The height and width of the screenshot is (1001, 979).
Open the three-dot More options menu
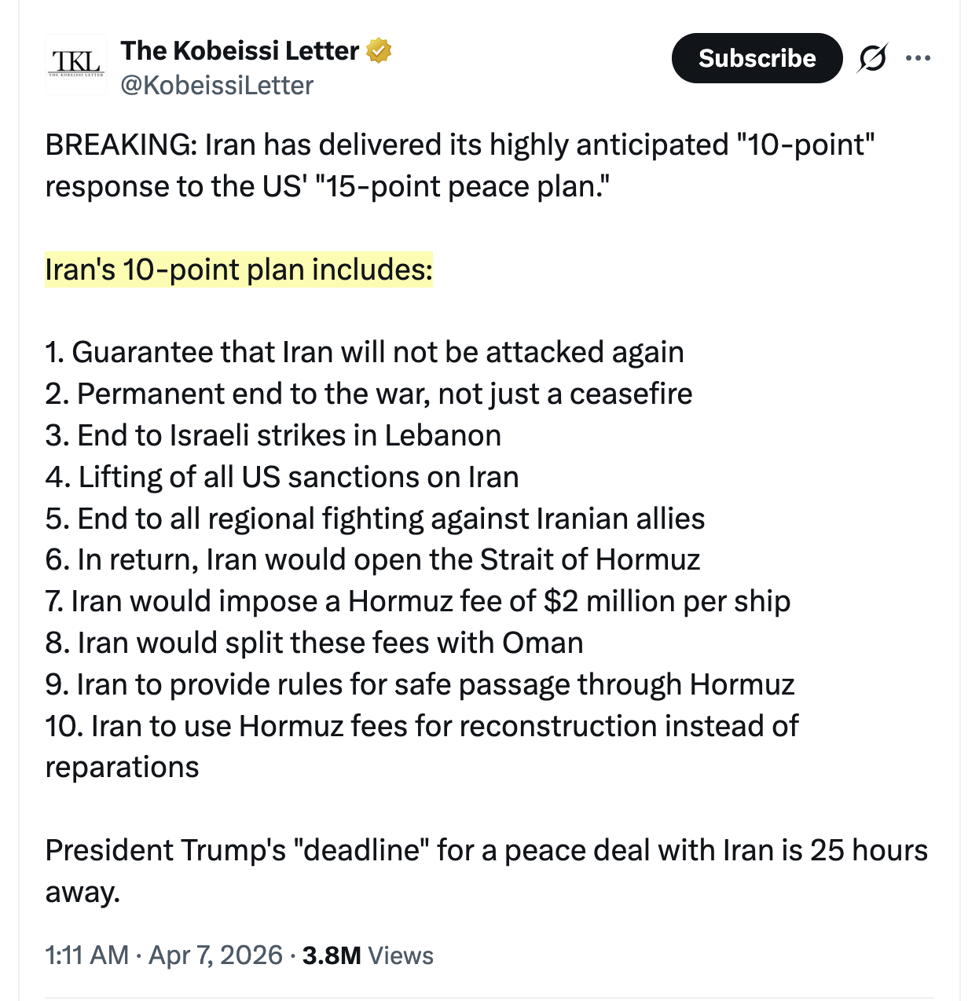(x=918, y=58)
